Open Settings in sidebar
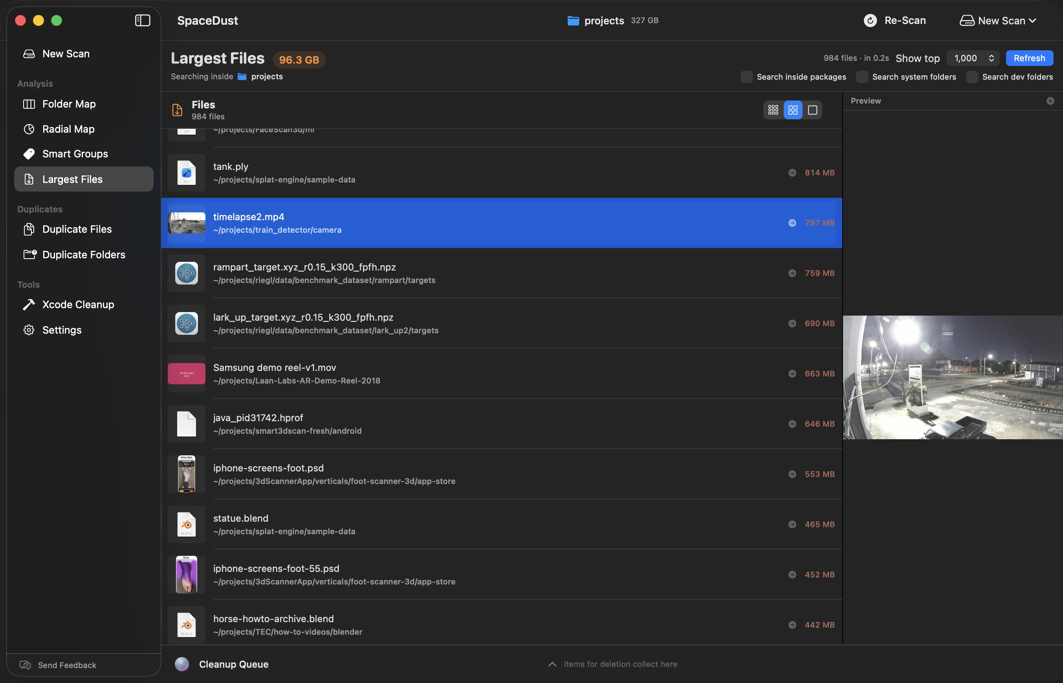Image resolution: width=1063 pixels, height=683 pixels. pos(84,330)
